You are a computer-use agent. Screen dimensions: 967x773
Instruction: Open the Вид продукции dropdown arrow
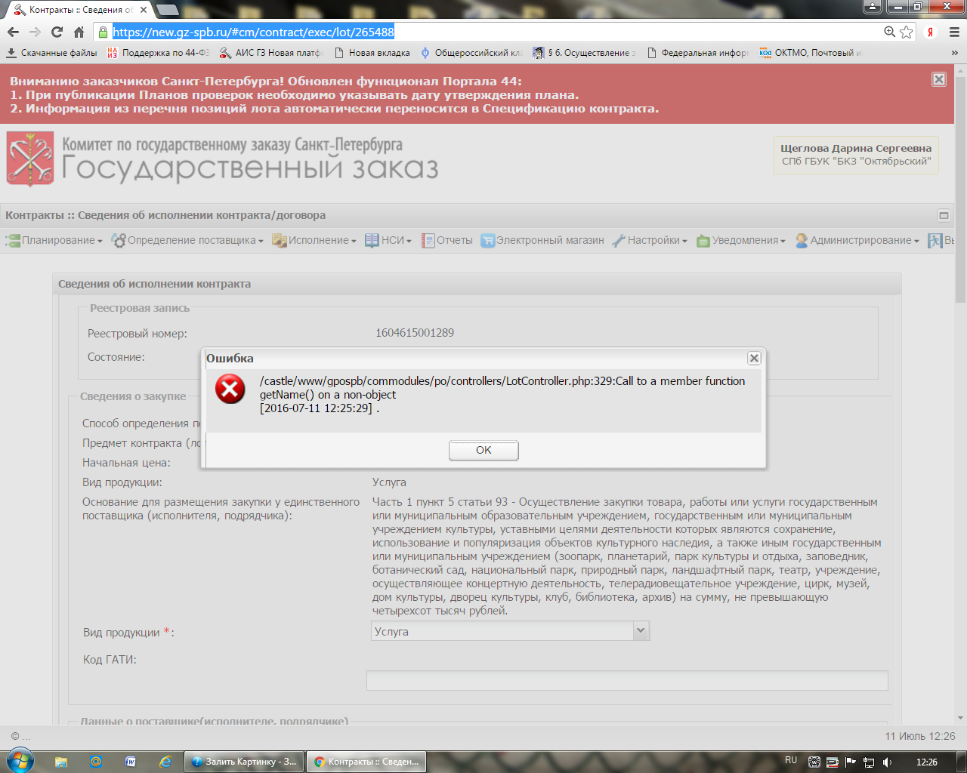[641, 630]
